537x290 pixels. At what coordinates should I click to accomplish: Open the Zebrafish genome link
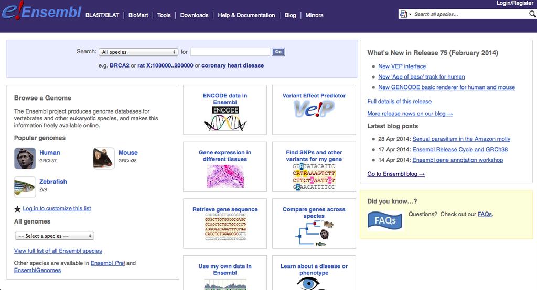53,182
